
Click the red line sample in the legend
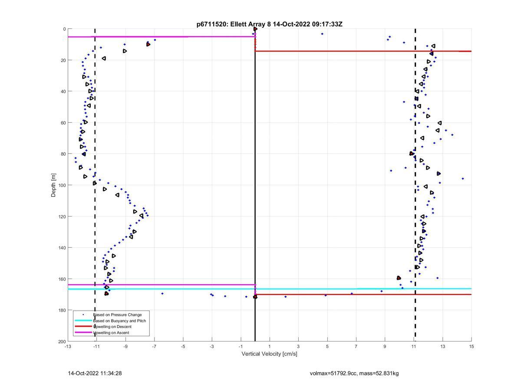[x=83, y=327]
